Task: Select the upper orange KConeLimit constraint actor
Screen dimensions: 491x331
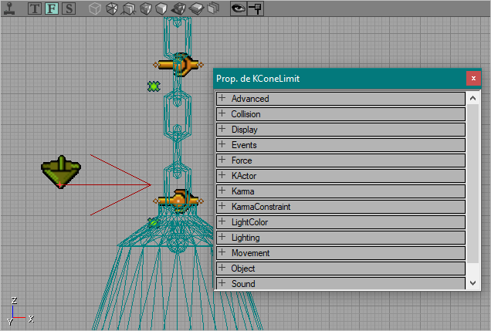Action: click(x=178, y=65)
